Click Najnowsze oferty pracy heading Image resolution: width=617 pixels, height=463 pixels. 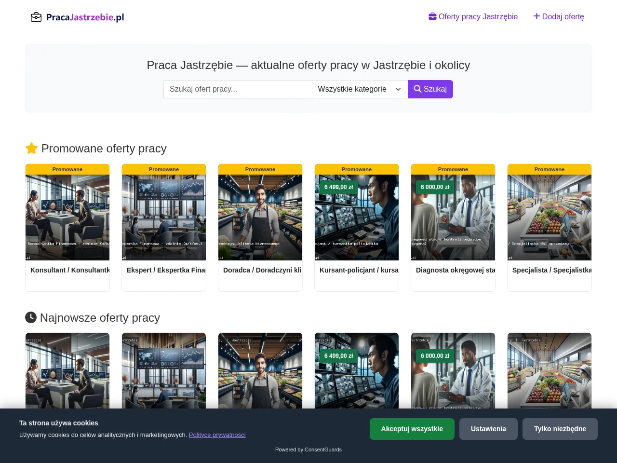(x=93, y=318)
